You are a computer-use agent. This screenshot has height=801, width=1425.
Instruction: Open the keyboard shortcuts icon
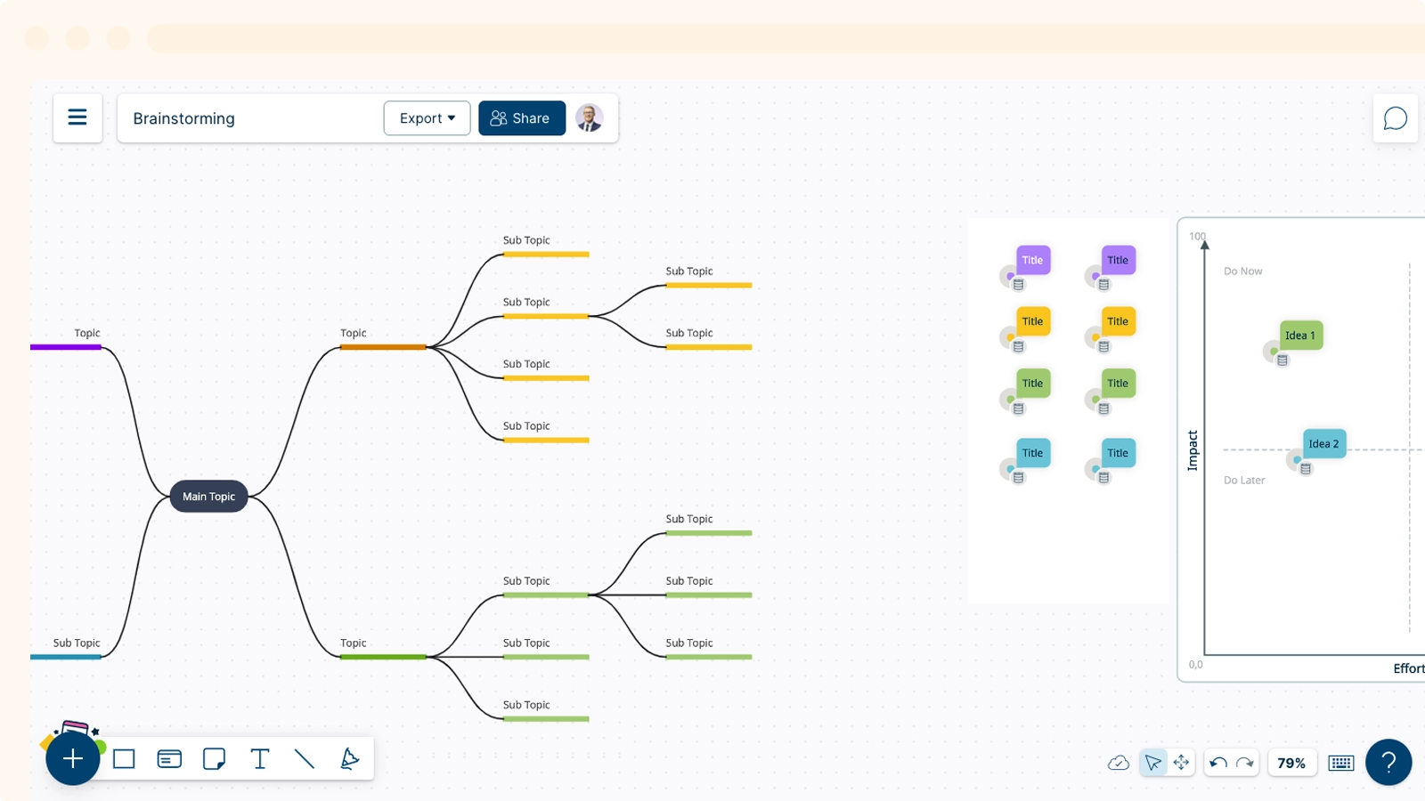[1341, 763]
